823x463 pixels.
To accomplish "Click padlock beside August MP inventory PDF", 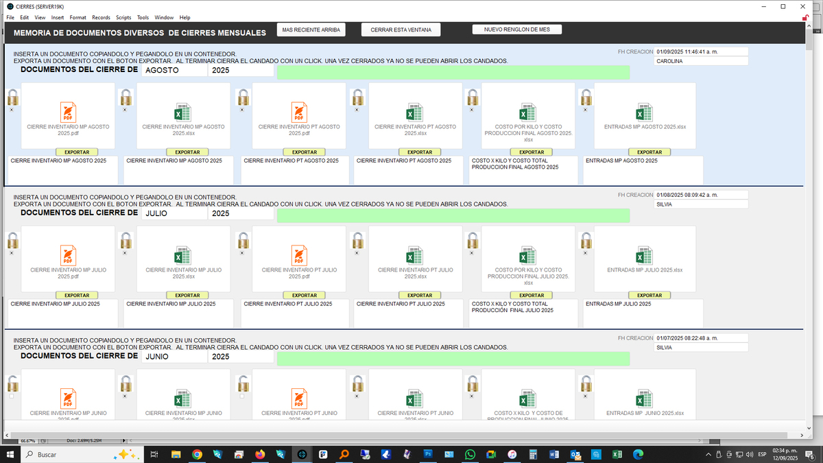I will pyautogui.click(x=12, y=97).
